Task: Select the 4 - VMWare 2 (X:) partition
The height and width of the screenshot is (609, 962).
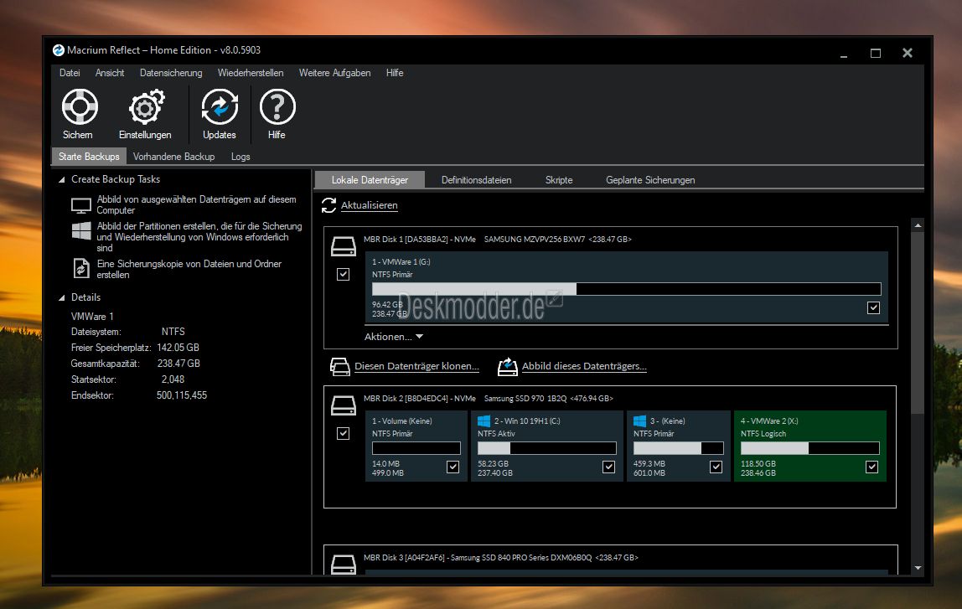Action: (809, 446)
